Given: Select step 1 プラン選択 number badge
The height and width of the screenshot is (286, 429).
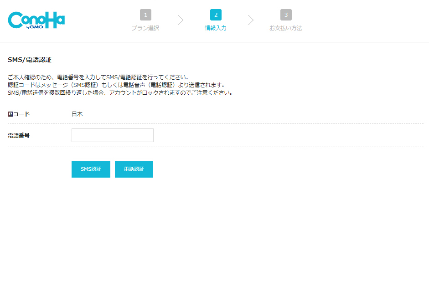Looking at the screenshot, I should tap(145, 15).
